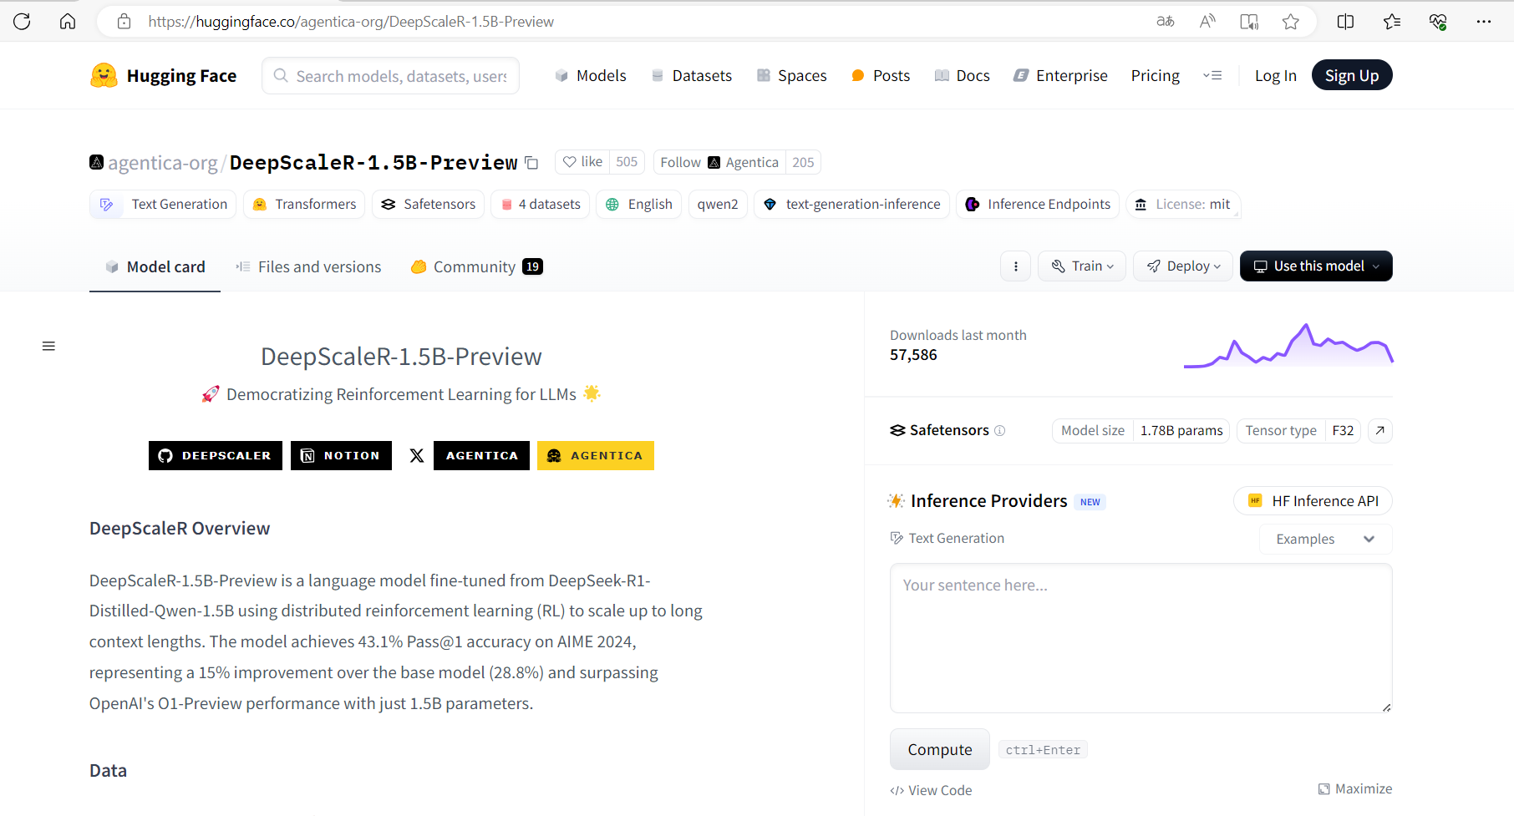Open the yellow AGENTICA Hugging Face badge
The image size is (1514, 816).
[596, 455]
